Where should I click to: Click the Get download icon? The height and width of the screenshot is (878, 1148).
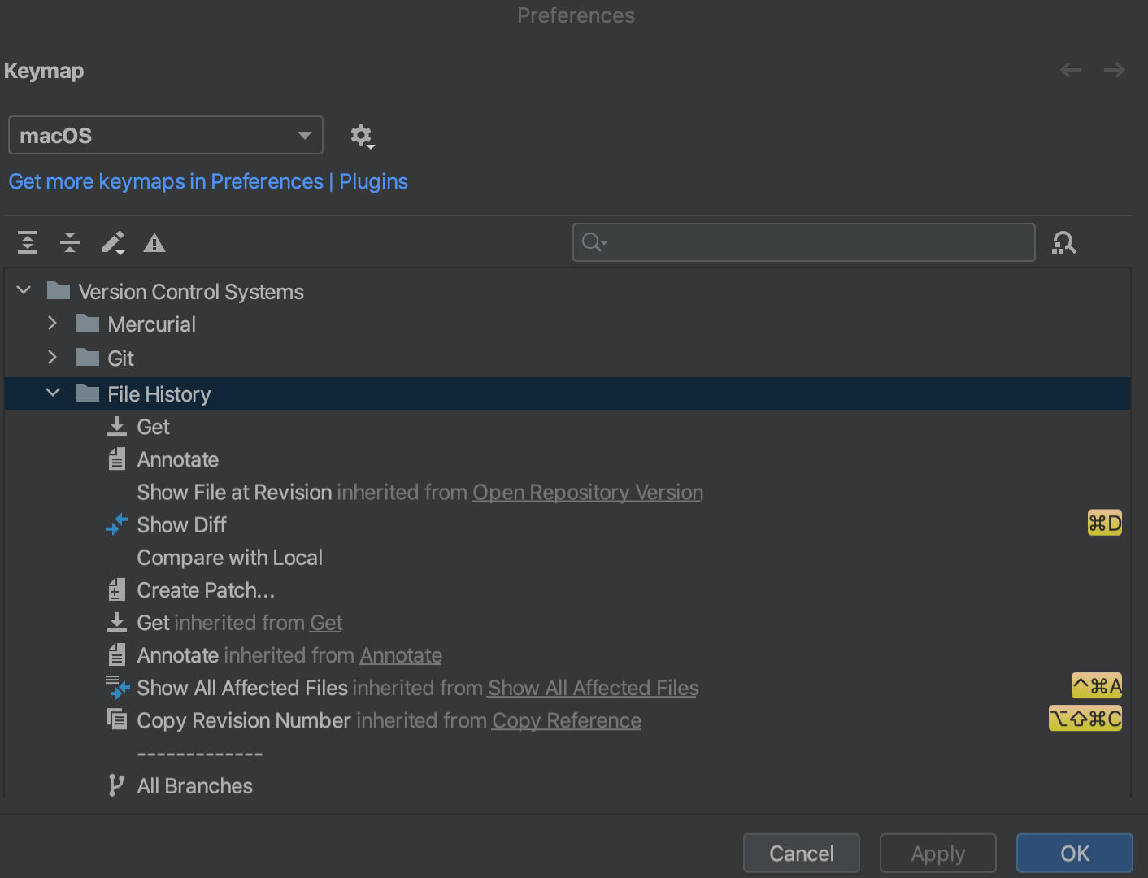[117, 426]
